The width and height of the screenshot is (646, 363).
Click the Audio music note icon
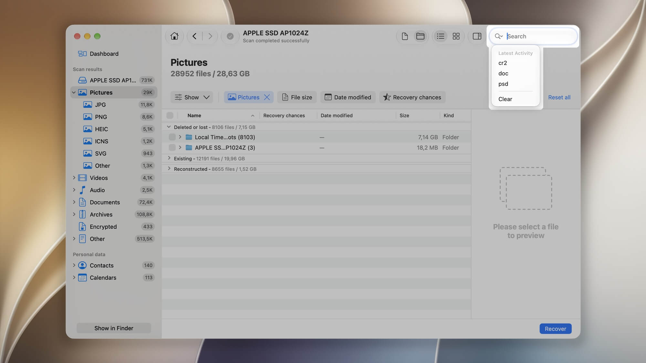click(82, 190)
